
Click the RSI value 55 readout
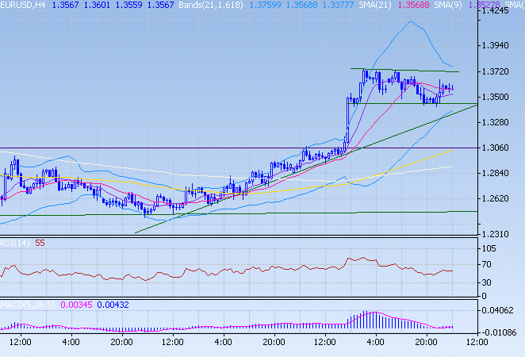(x=40, y=243)
